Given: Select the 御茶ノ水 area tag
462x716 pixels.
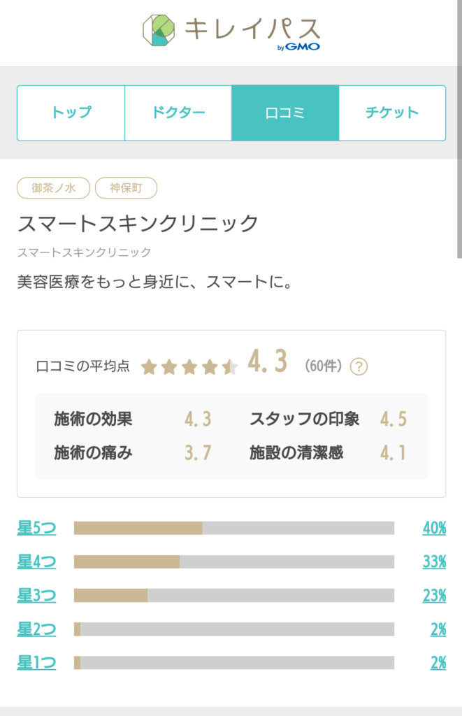Looking at the screenshot, I should 53,187.
